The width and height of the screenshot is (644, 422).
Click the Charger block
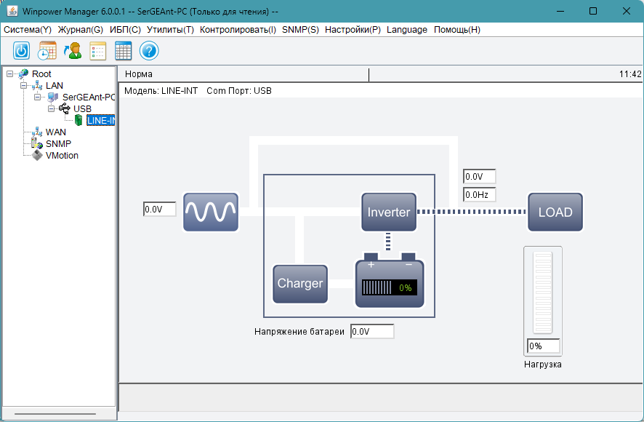pos(300,284)
